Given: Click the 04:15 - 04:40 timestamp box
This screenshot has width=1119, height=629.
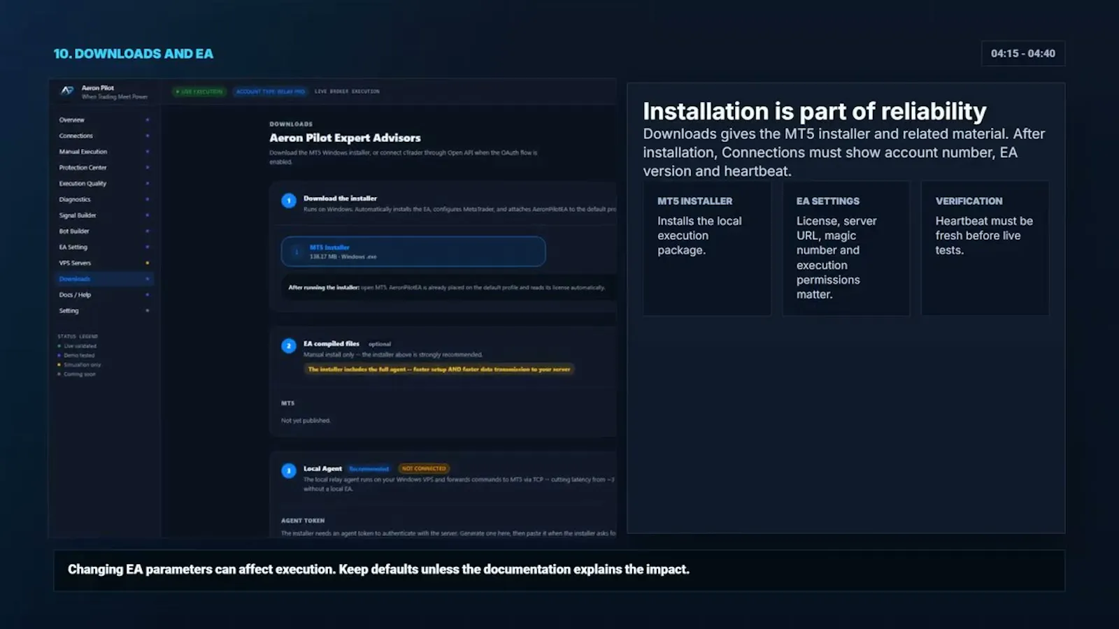Looking at the screenshot, I should 1023,54.
